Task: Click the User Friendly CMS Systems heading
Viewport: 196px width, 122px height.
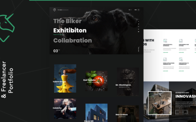Action: [184, 45]
